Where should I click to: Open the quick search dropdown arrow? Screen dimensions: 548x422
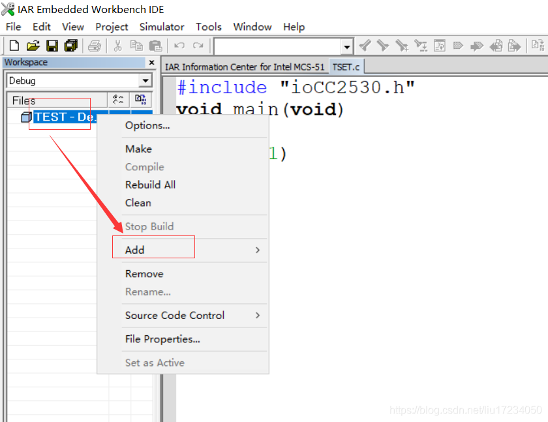coord(346,46)
